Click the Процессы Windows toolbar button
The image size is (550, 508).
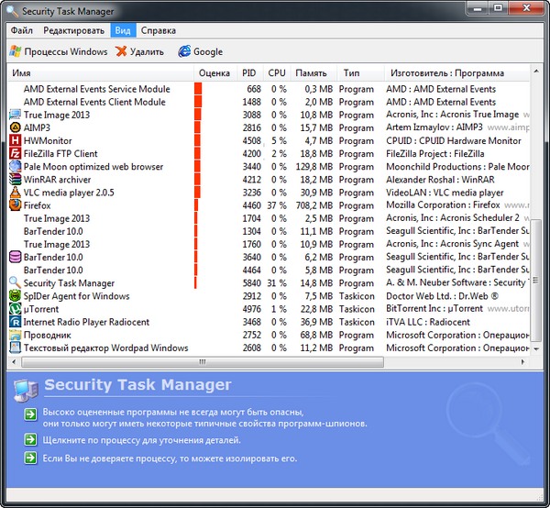(x=58, y=52)
